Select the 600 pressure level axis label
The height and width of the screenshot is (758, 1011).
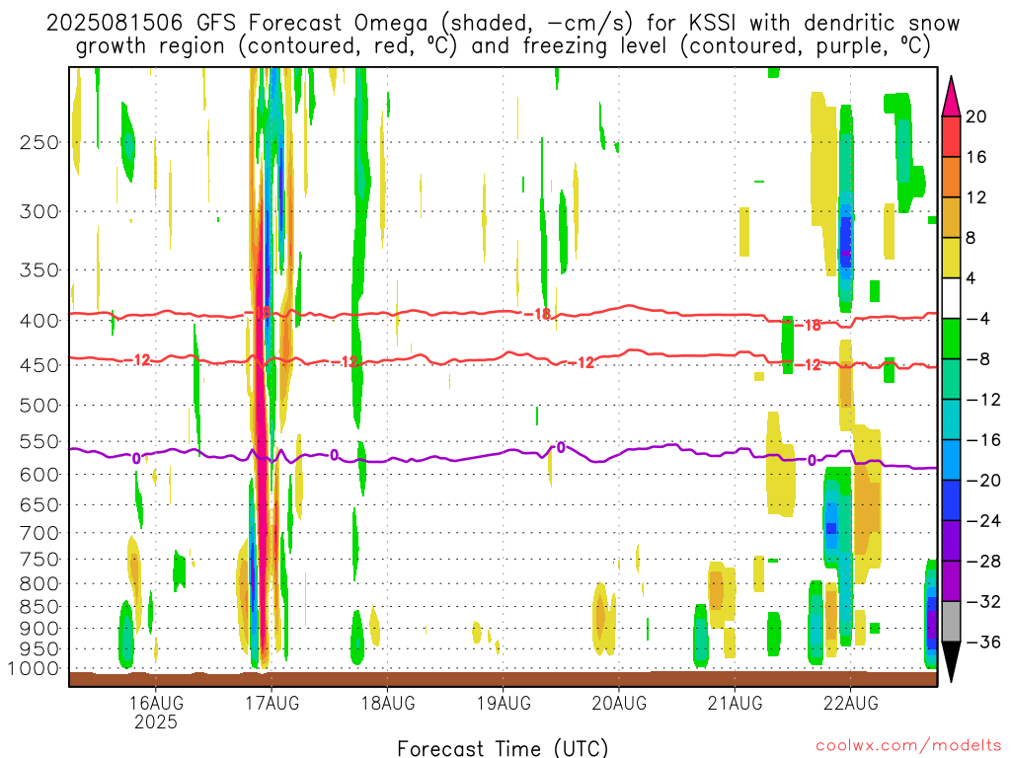click(39, 475)
